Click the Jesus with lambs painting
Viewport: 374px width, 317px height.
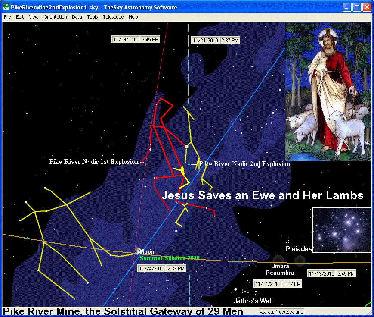click(x=328, y=91)
